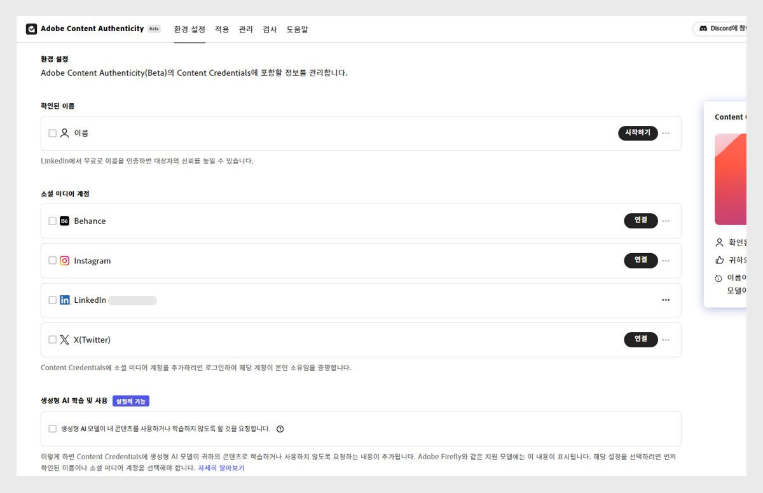Click the 시작하기 button
The height and width of the screenshot is (493, 763).
(x=638, y=133)
